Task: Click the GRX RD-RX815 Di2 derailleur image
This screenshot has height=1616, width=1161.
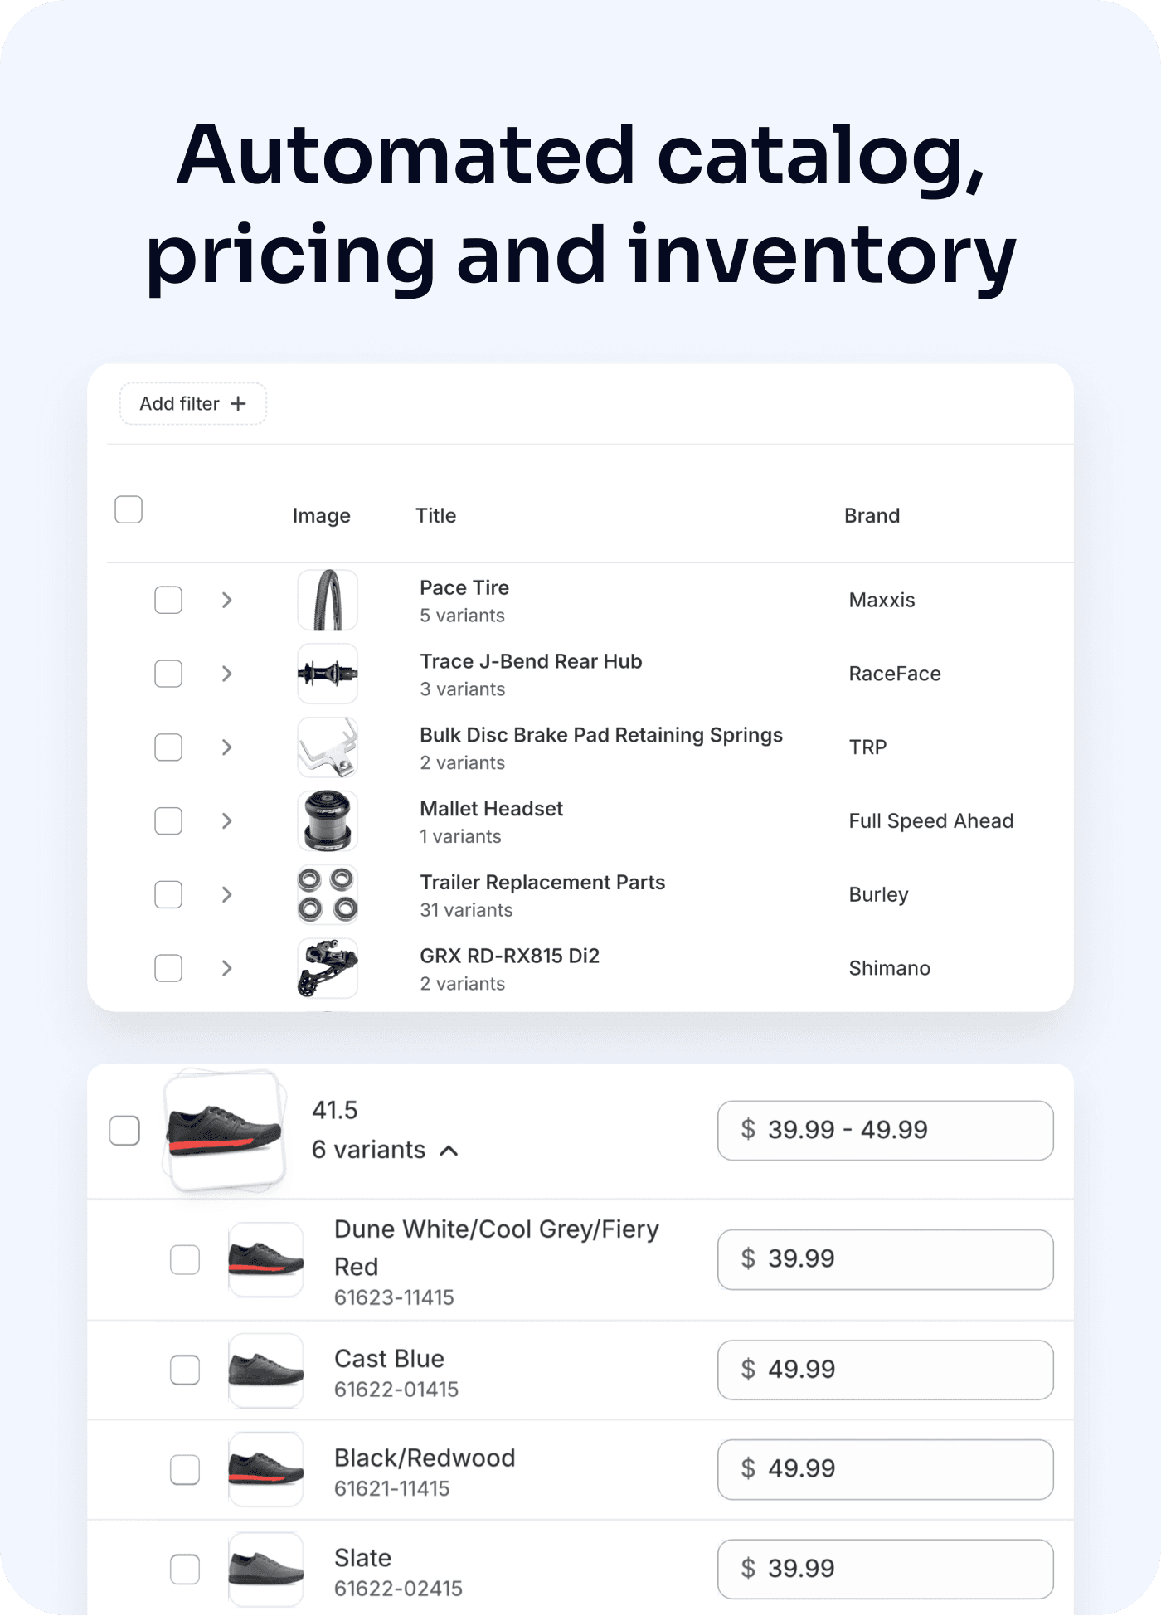Action: (327, 967)
